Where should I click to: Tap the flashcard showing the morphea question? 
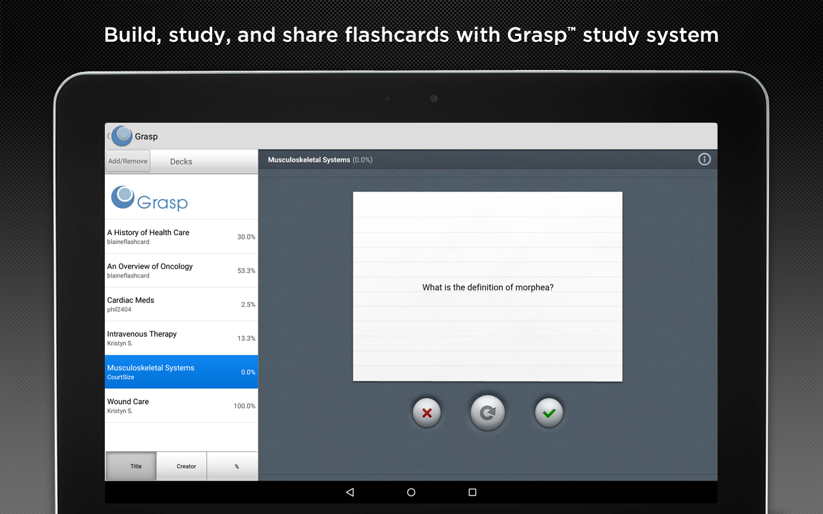pyautogui.click(x=487, y=287)
